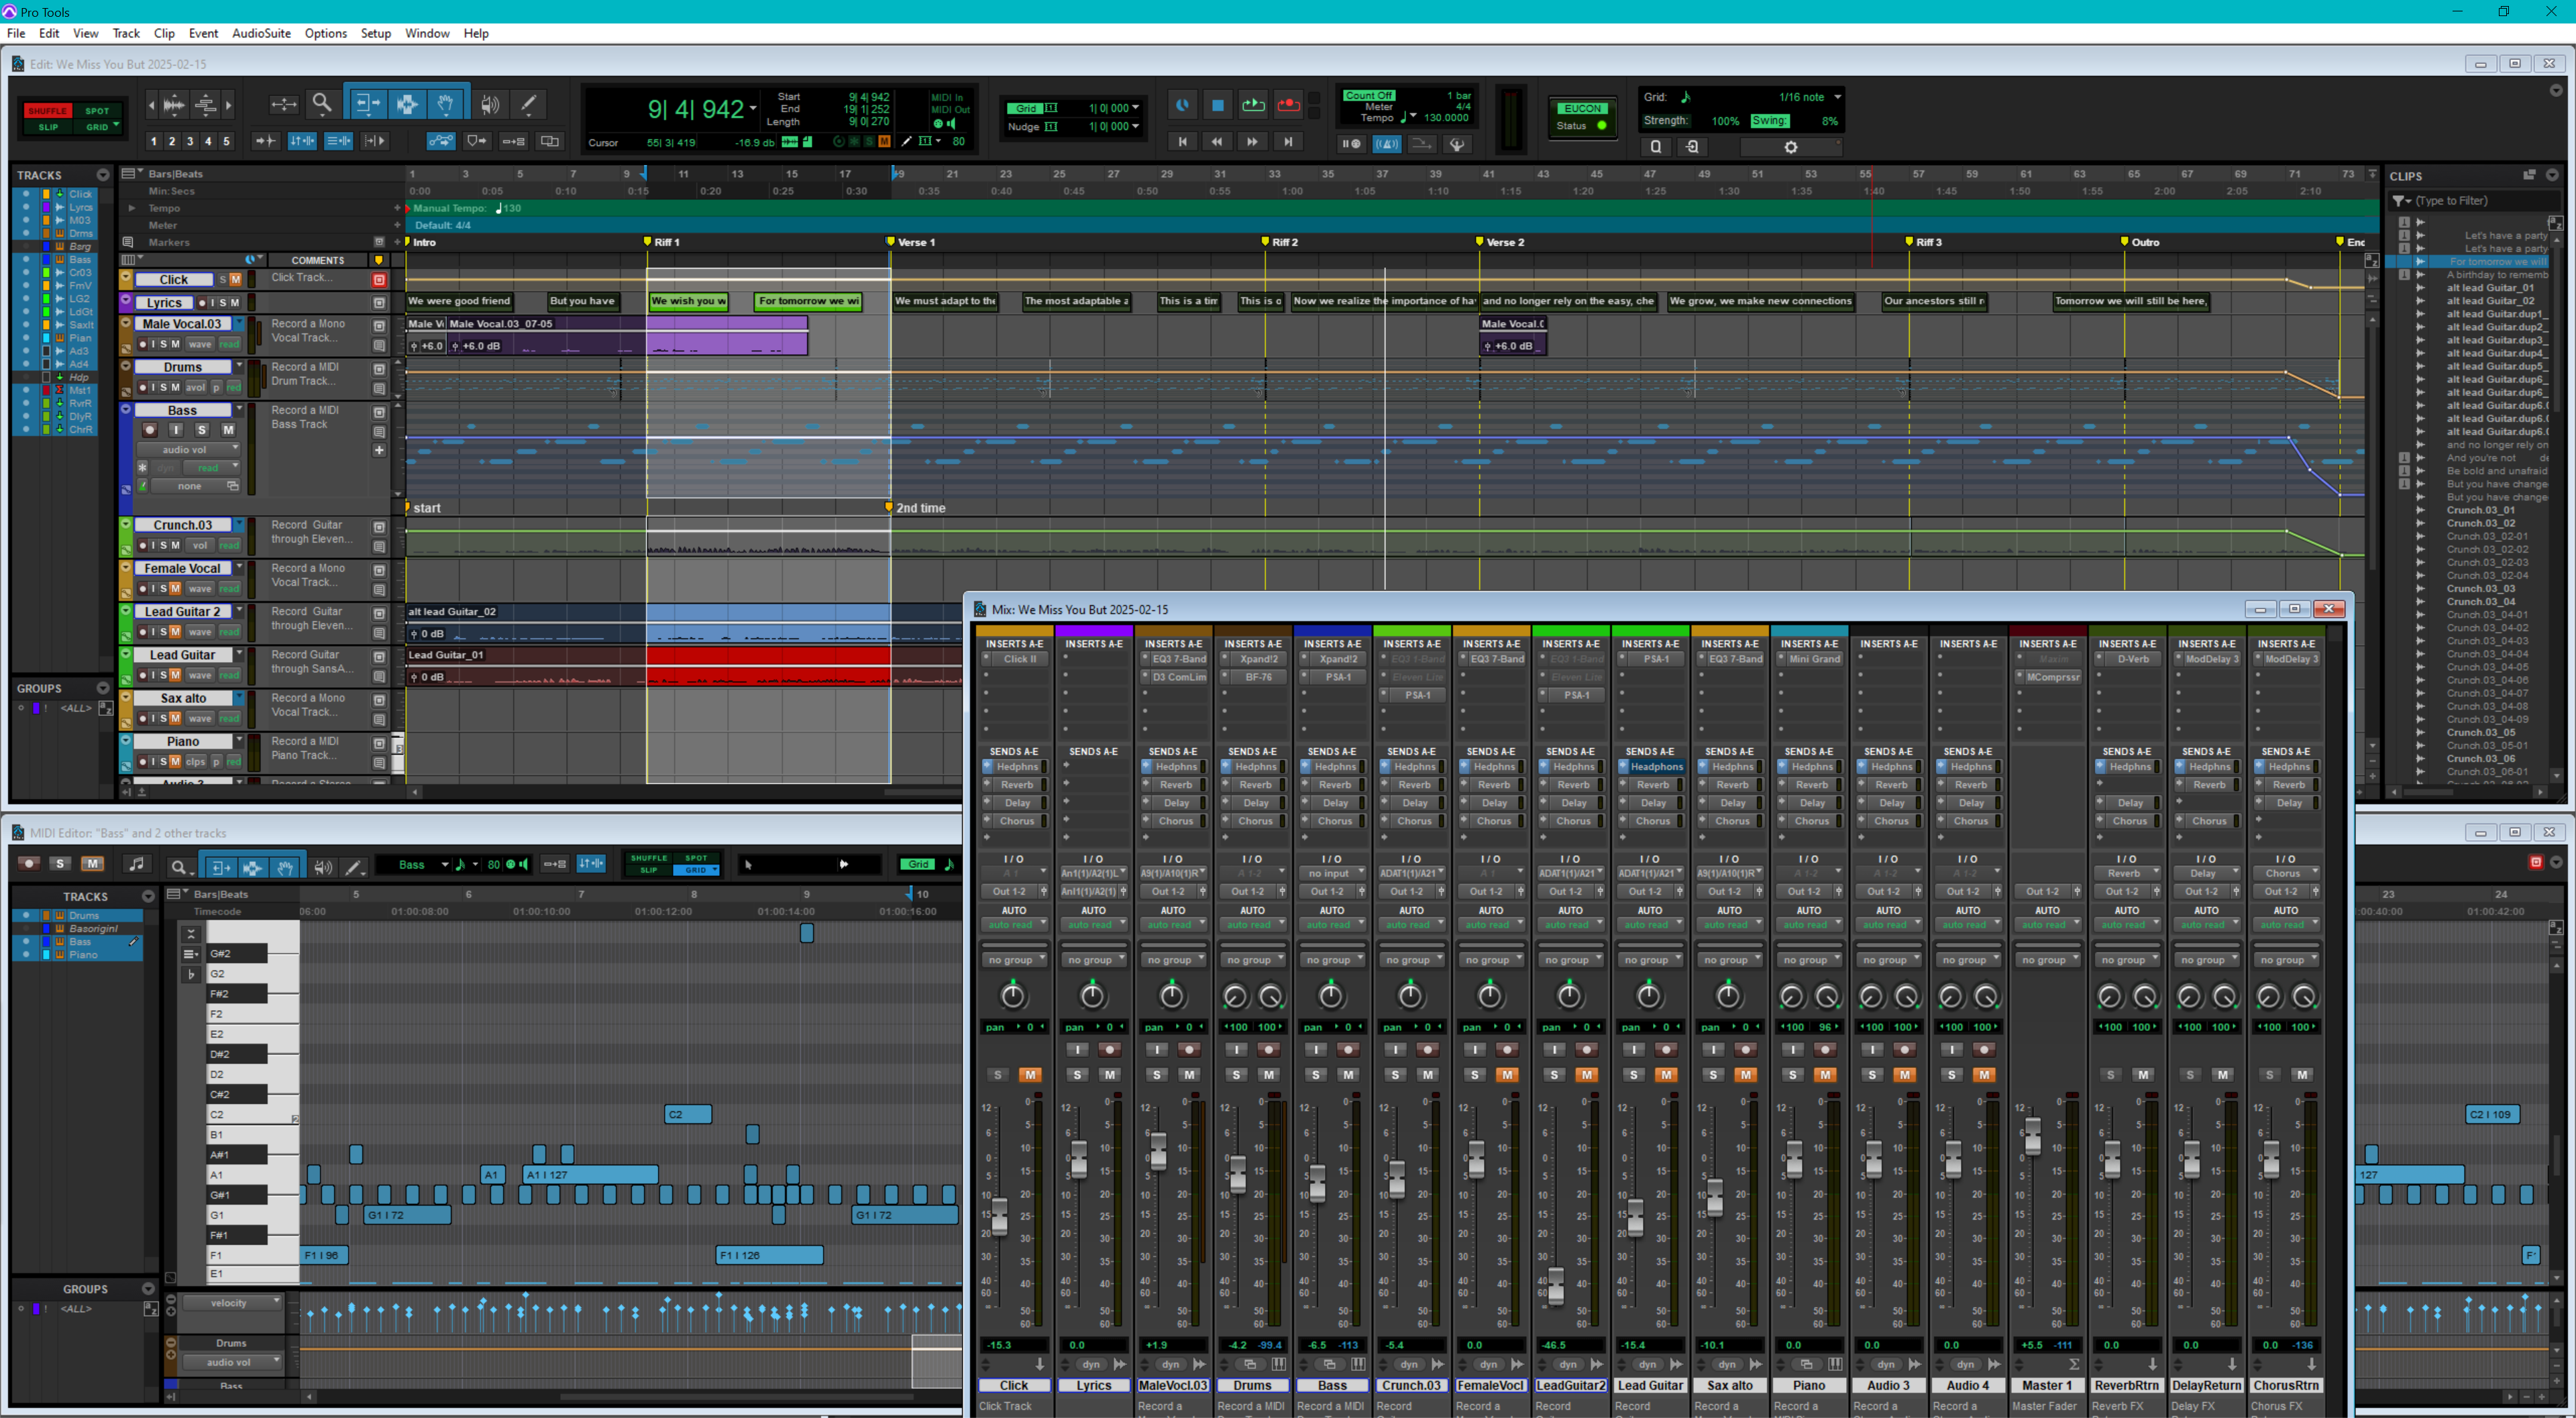
Task: Select the Grabber hand tool in Edit toolbar
Action: tap(446, 104)
